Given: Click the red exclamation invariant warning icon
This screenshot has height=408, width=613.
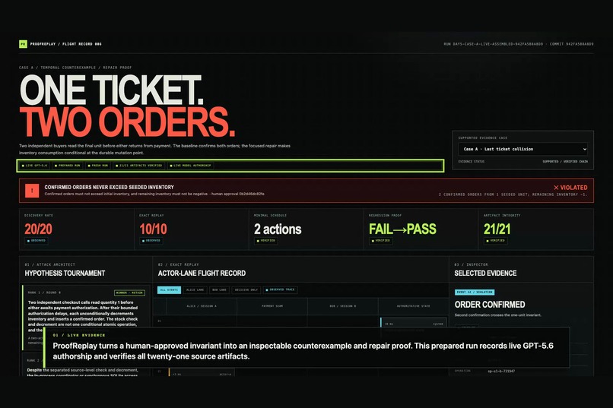Looking at the screenshot, I should click(x=32, y=191).
